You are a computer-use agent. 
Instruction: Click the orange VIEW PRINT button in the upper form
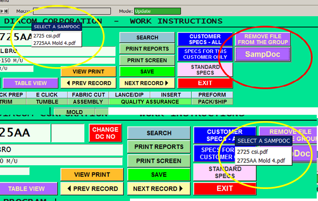pyautogui.click(x=88, y=72)
